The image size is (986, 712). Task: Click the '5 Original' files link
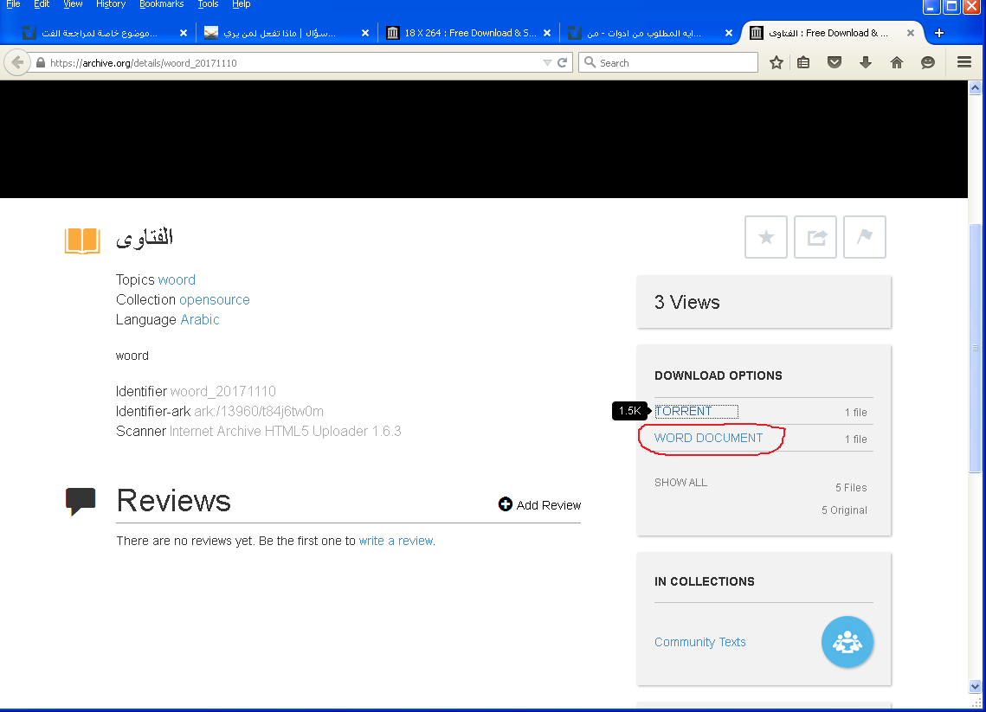pyautogui.click(x=844, y=510)
